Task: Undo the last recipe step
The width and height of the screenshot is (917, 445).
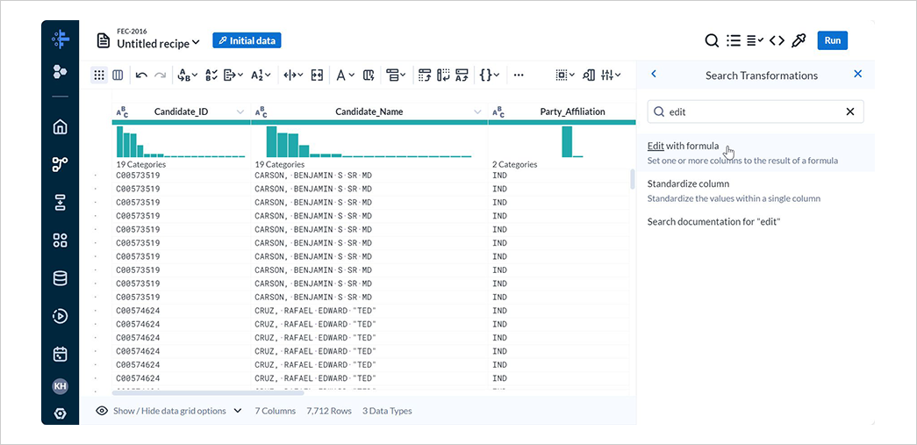Action: point(141,75)
